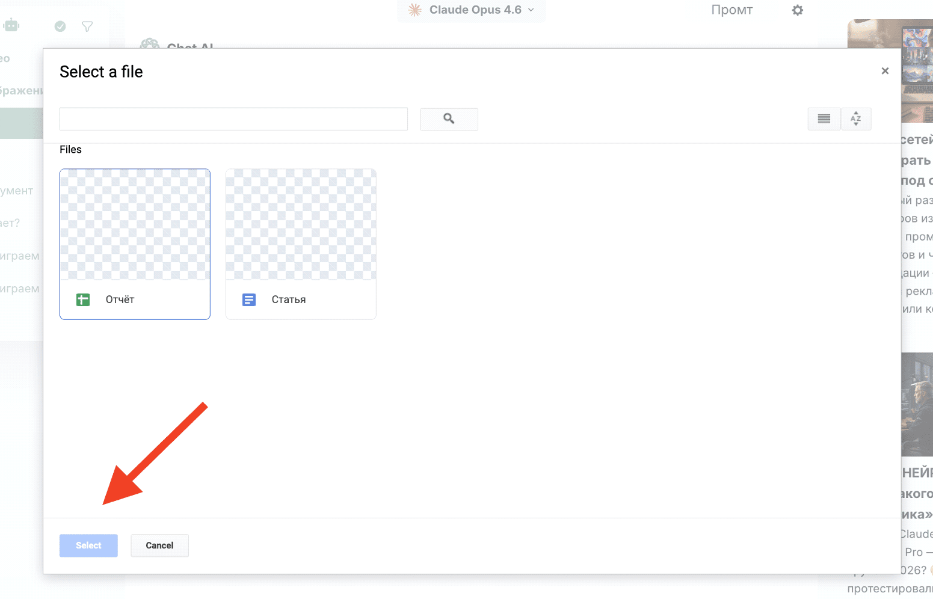Screen dimensions: 933x599
Task: Click the robot icon in the background sidebar
Action: click(11, 25)
